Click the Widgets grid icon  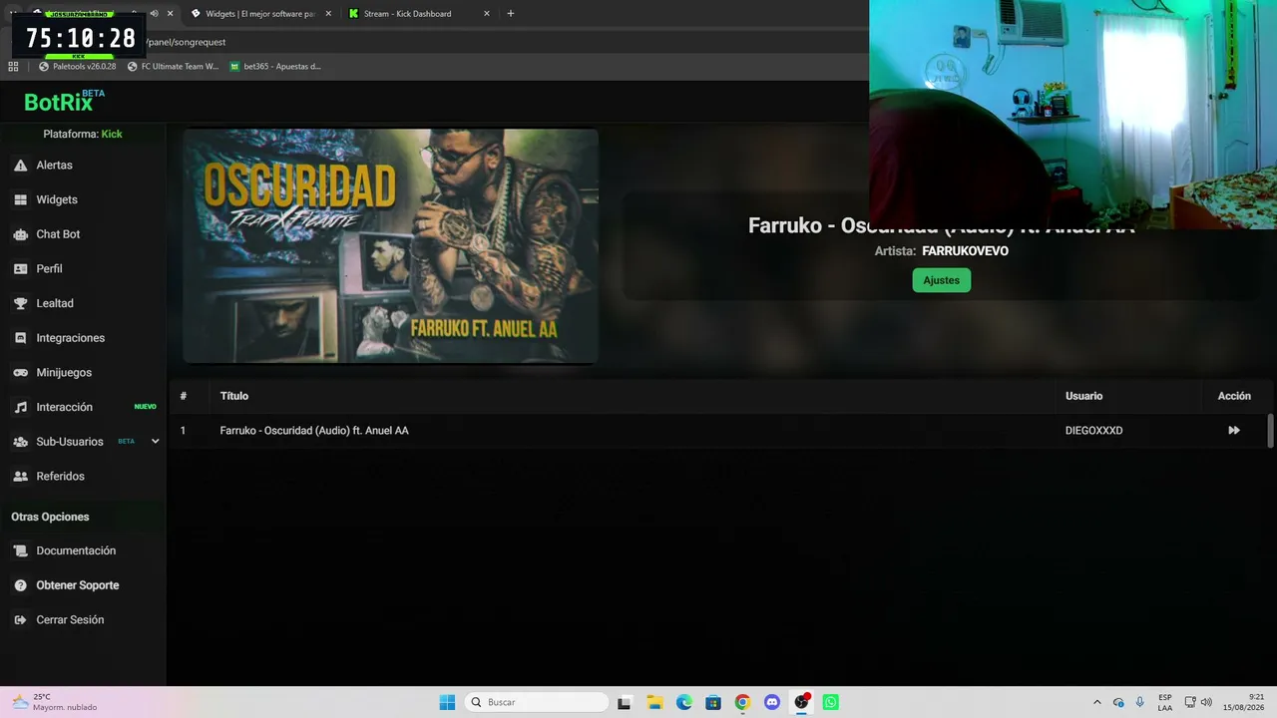pyautogui.click(x=20, y=199)
